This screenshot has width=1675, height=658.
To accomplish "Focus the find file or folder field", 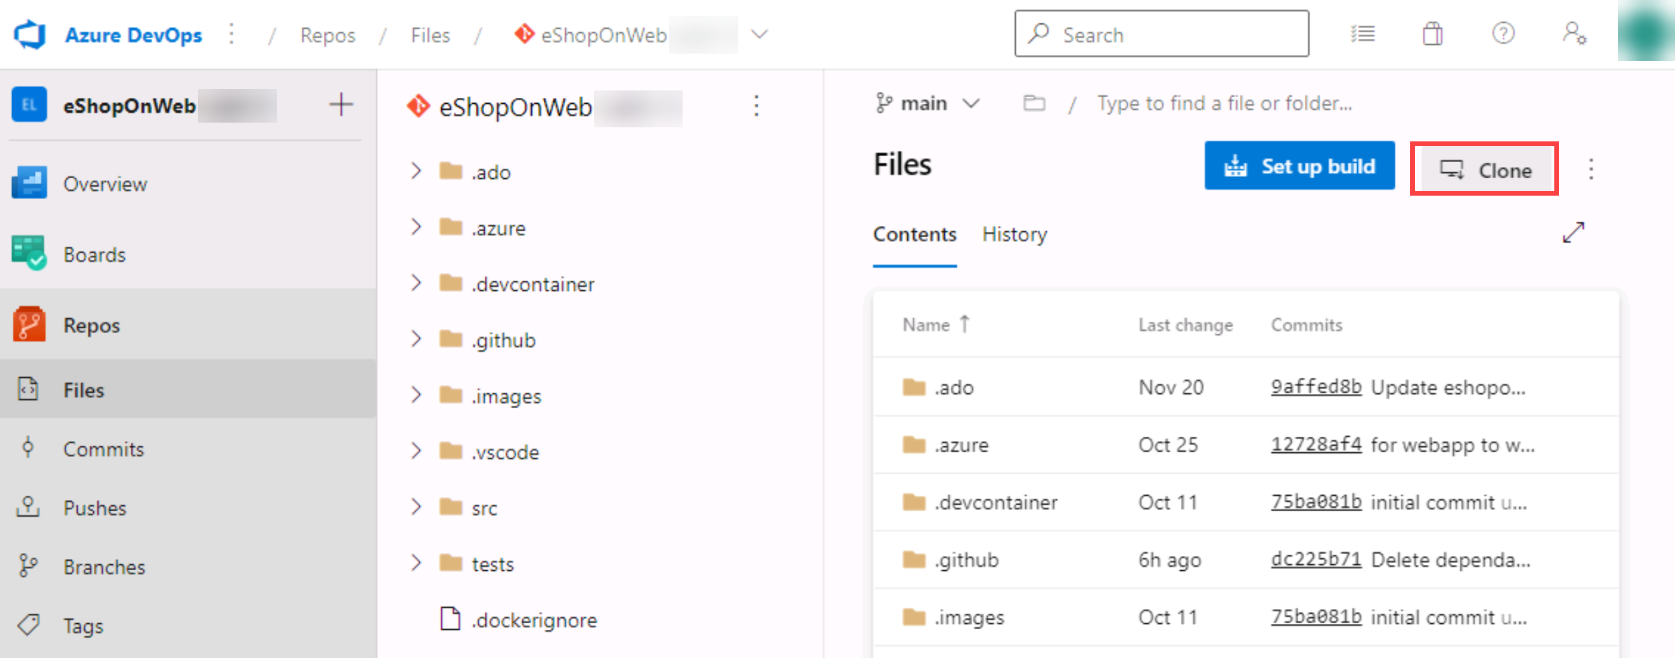I will click(x=1224, y=103).
